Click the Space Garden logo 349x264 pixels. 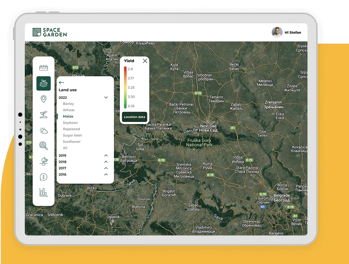pos(50,33)
